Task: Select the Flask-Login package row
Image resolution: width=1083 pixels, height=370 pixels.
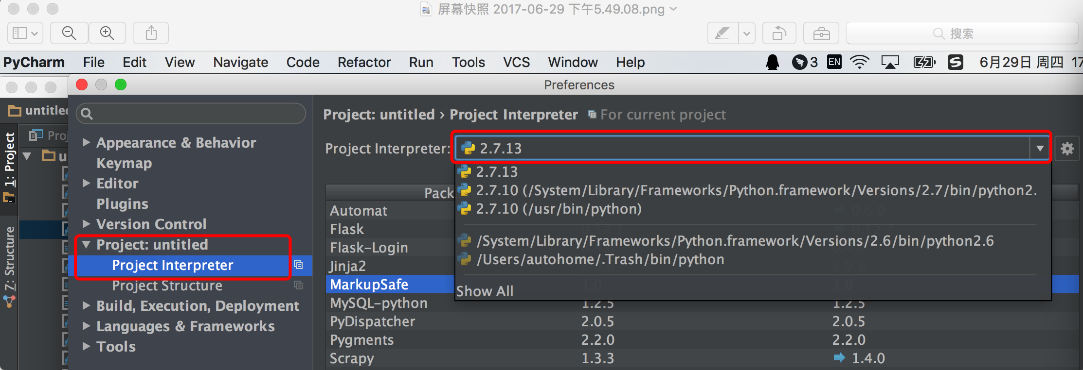Action: tap(369, 247)
